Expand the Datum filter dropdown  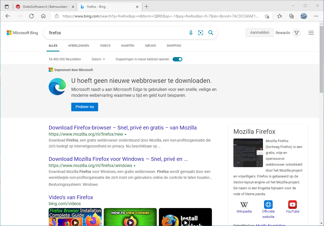98,59
